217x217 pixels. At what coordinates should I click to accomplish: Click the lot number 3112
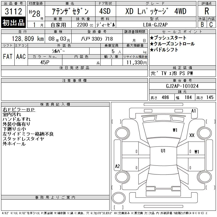point(14,11)
